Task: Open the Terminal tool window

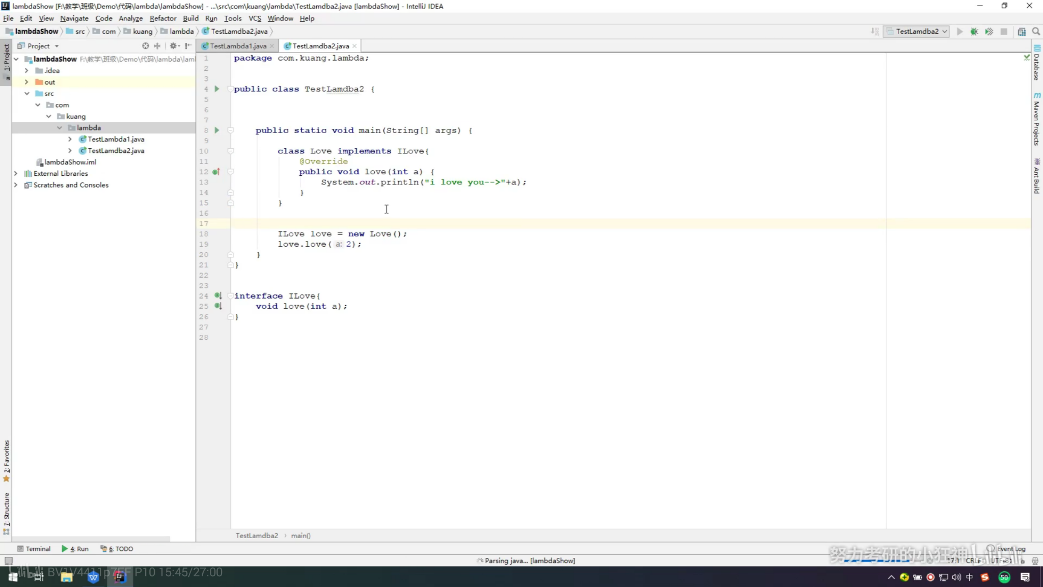Action: tap(34, 549)
